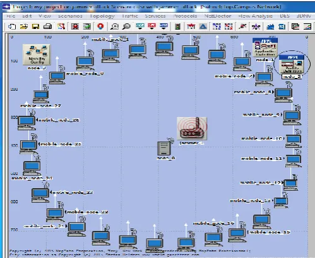Save the project with the floppy icon
This screenshot has width=315, height=258.
tap(35, 26)
